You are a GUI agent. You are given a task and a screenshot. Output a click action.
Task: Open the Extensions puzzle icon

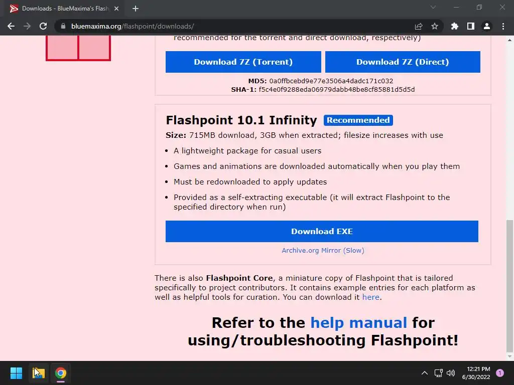pyautogui.click(x=455, y=26)
